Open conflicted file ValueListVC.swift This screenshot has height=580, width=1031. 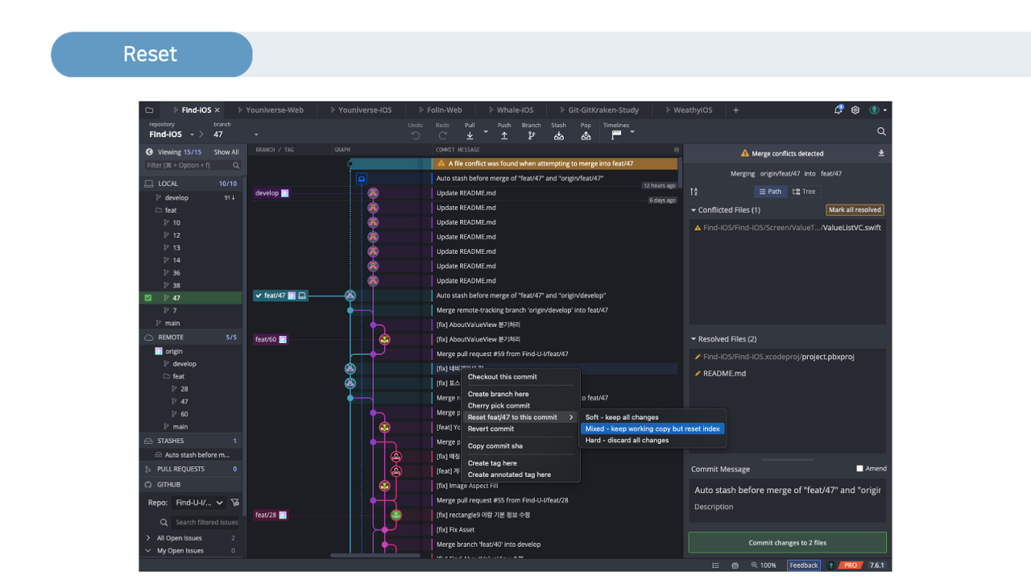tap(788, 228)
